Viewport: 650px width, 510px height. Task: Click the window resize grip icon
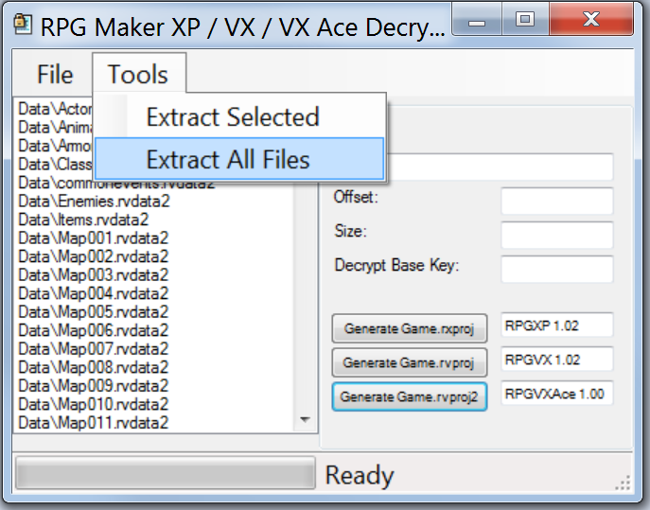(624, 484)
